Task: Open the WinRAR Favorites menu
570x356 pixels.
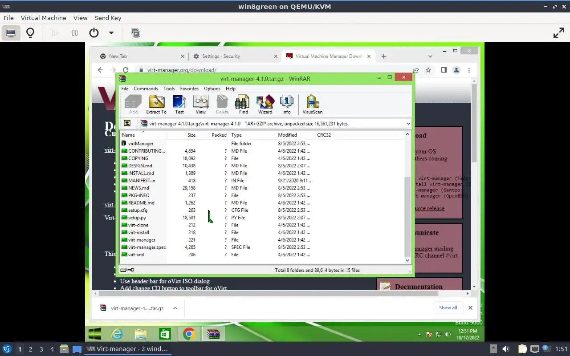Action: (189, 89)
